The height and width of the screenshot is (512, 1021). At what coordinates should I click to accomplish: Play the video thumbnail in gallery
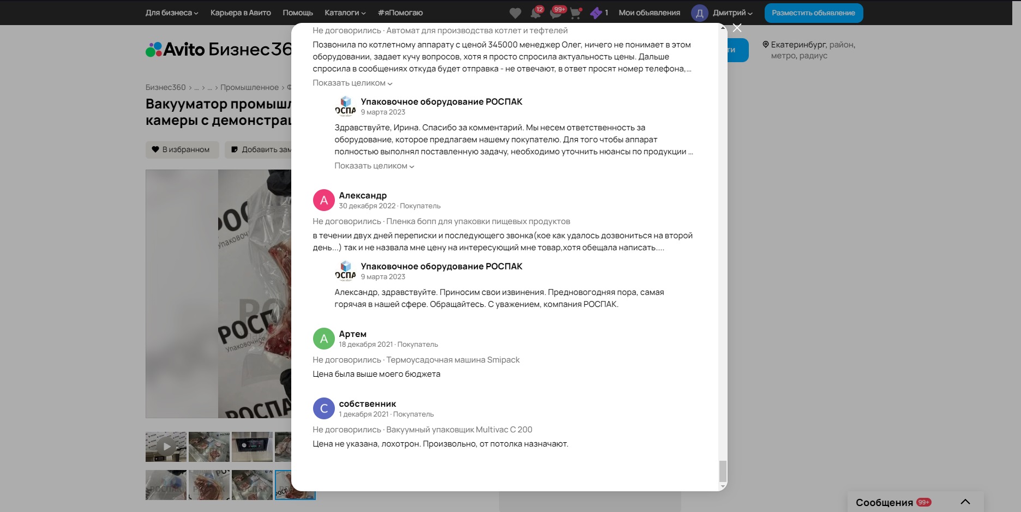pos(166,447)
